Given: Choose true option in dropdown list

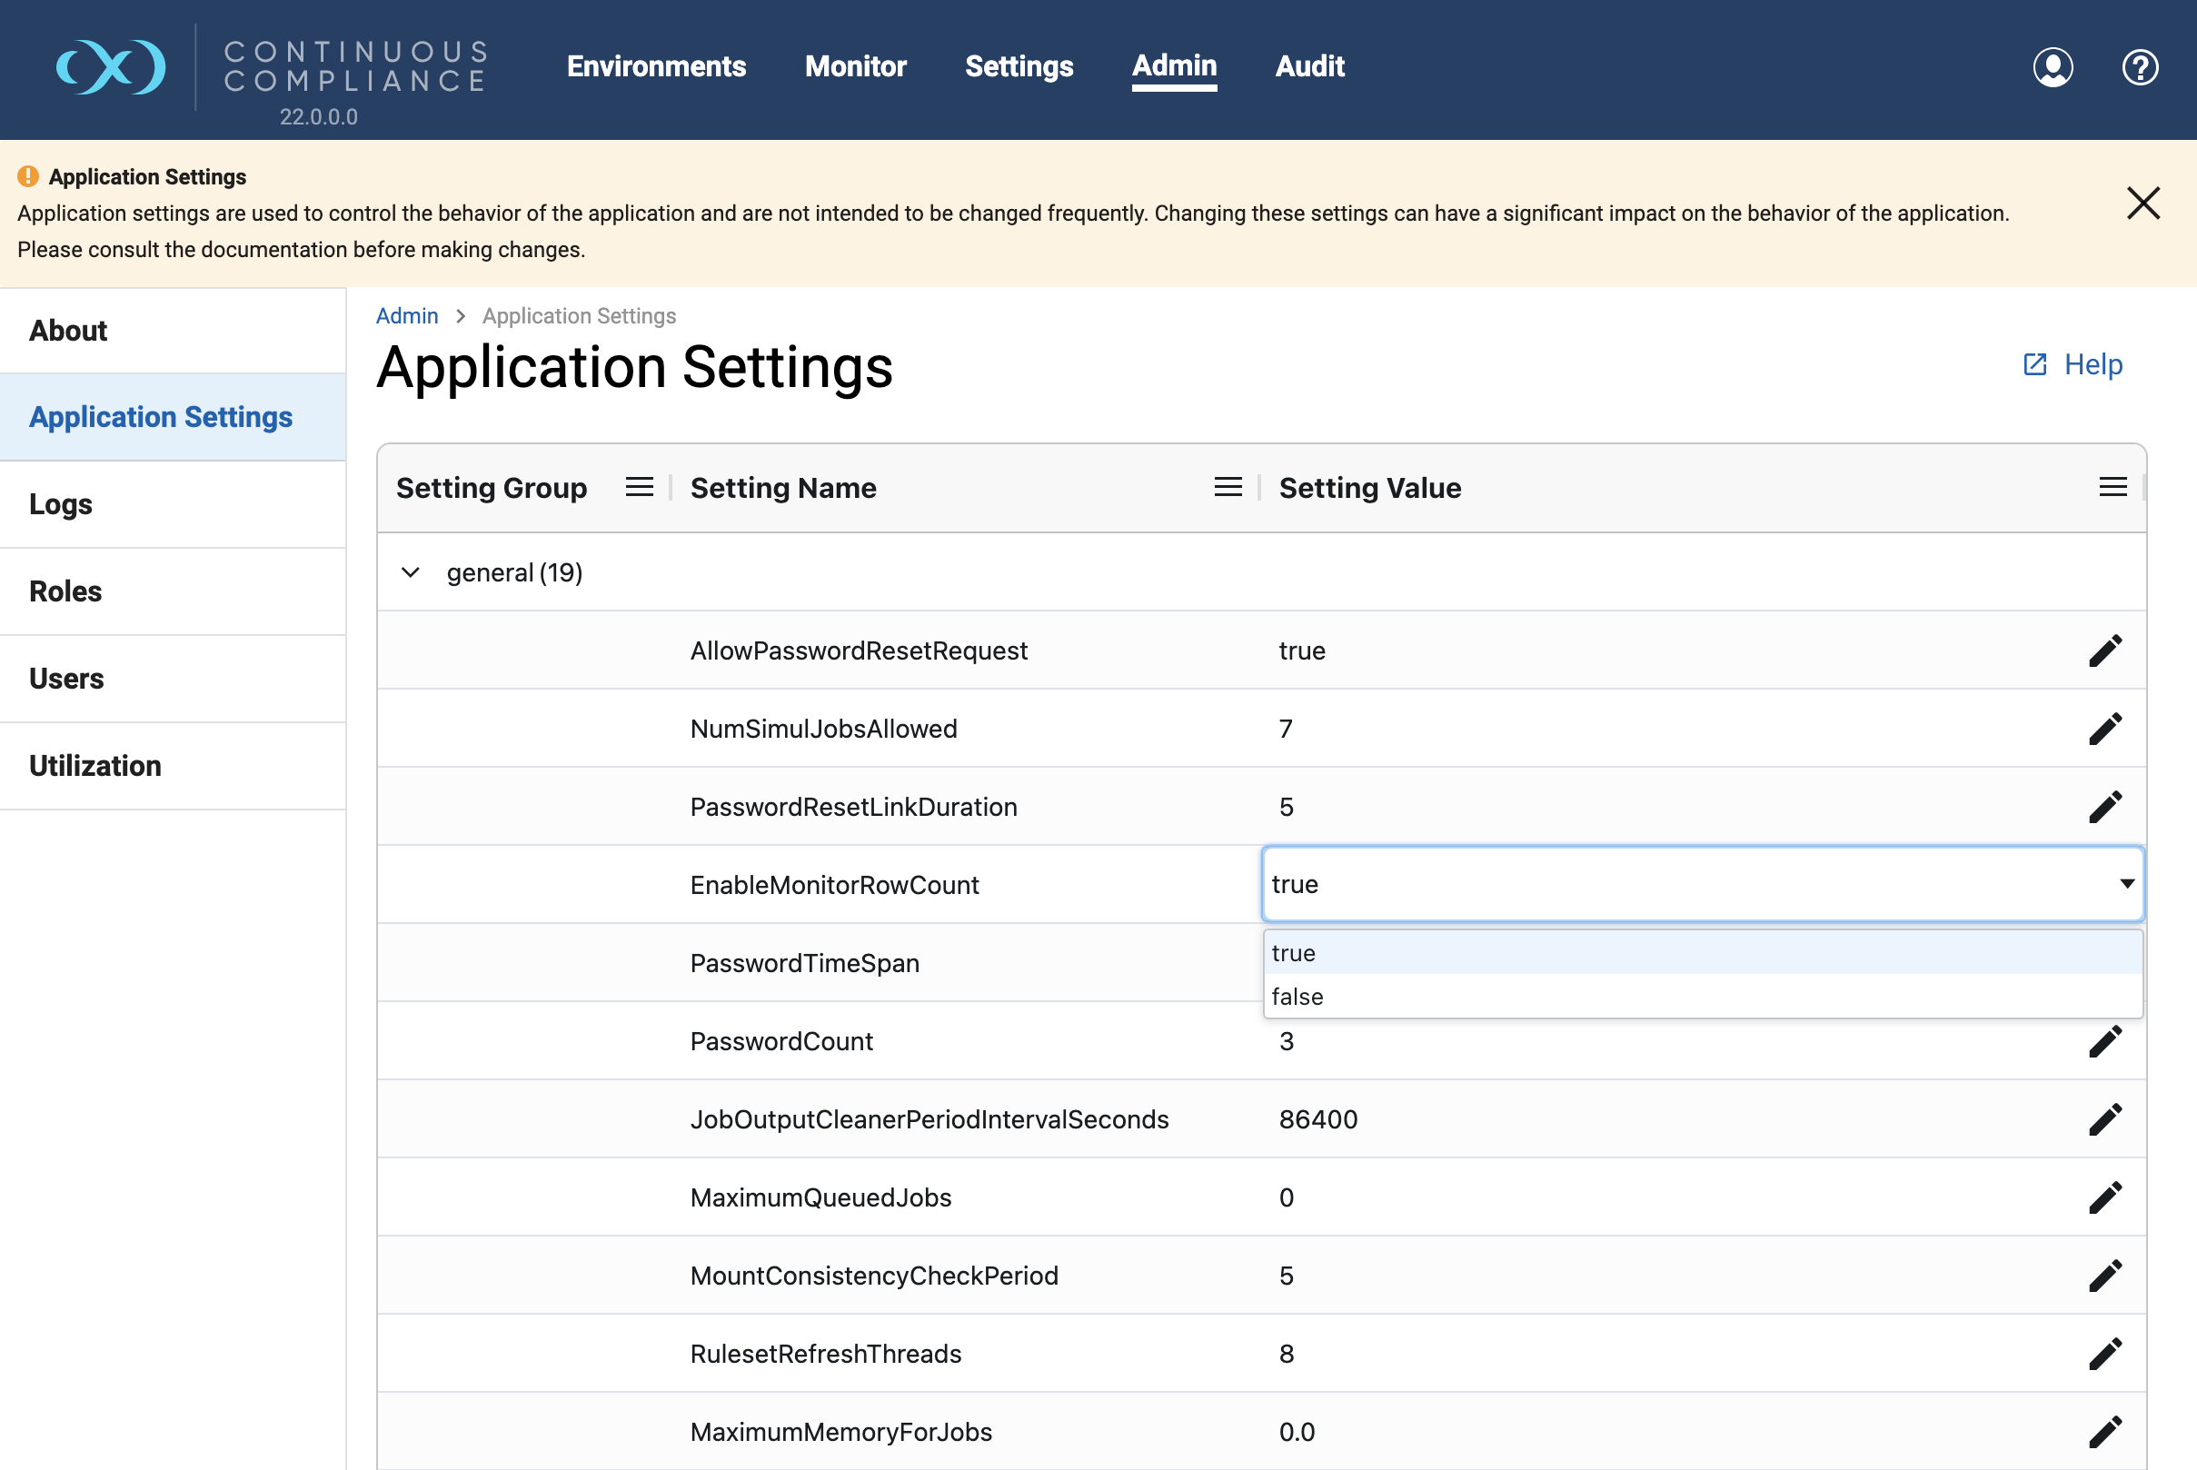Looking at the screenshot, I should tap(1295, 953).
